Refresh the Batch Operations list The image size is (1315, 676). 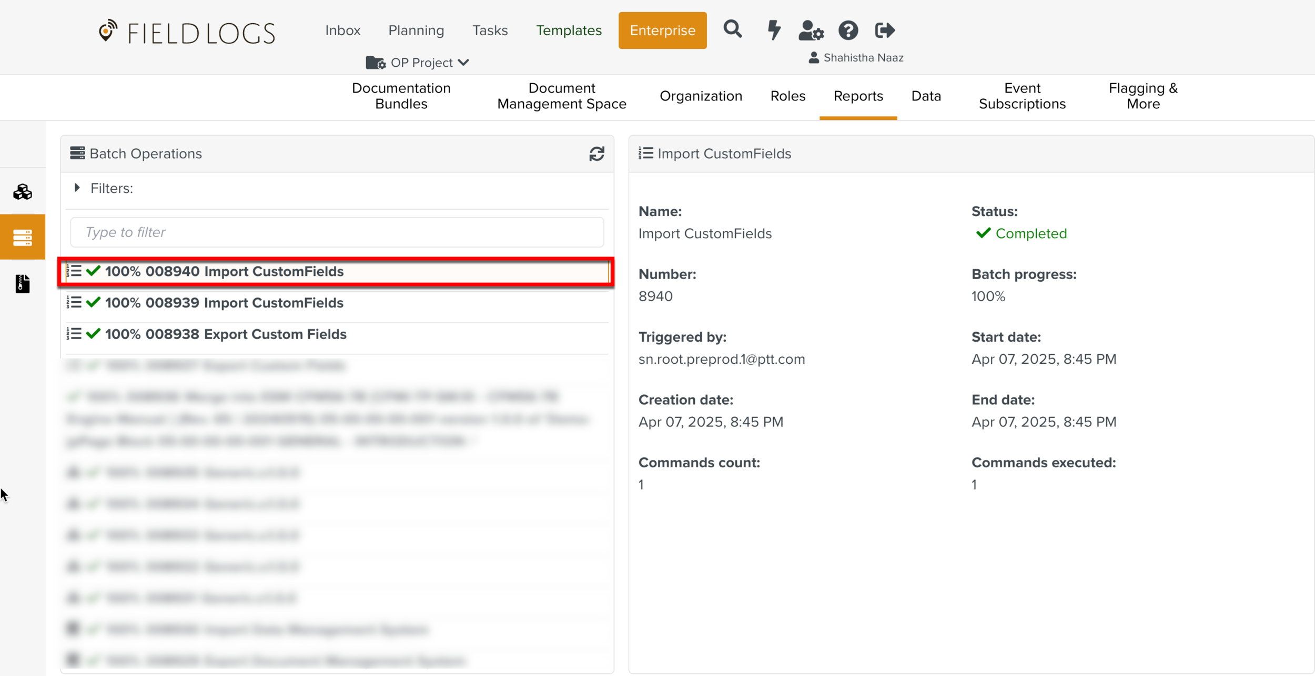(596, 154)
